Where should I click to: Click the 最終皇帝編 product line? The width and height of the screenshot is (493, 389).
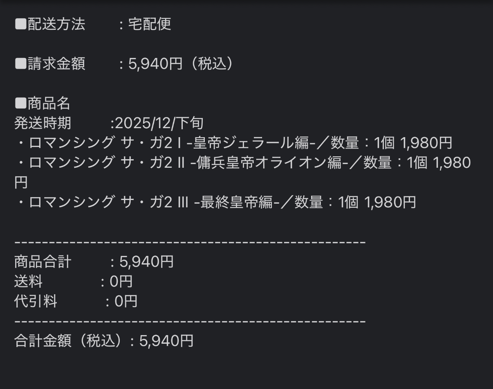tap(215, 202)
